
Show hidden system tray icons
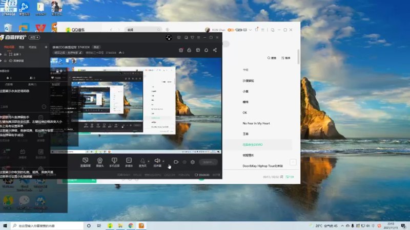click(342, 226)
